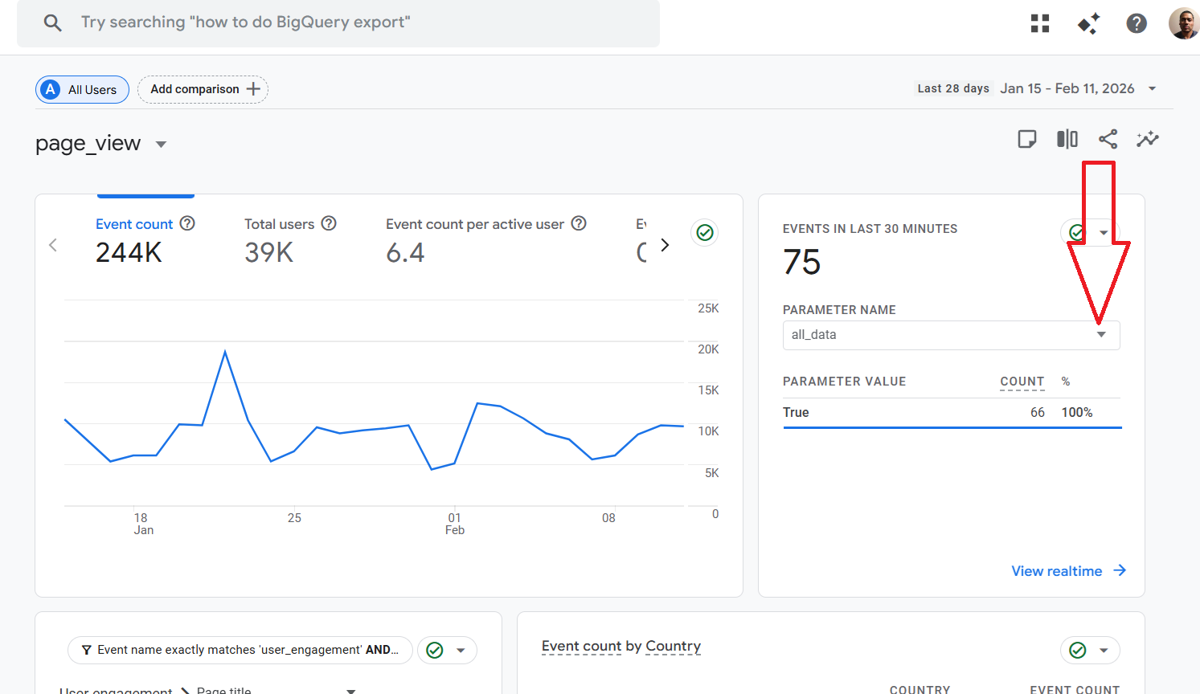Open the Insights sparkline icon
The width and height of the screenshot is (1200, 694).
(1148, 139)
